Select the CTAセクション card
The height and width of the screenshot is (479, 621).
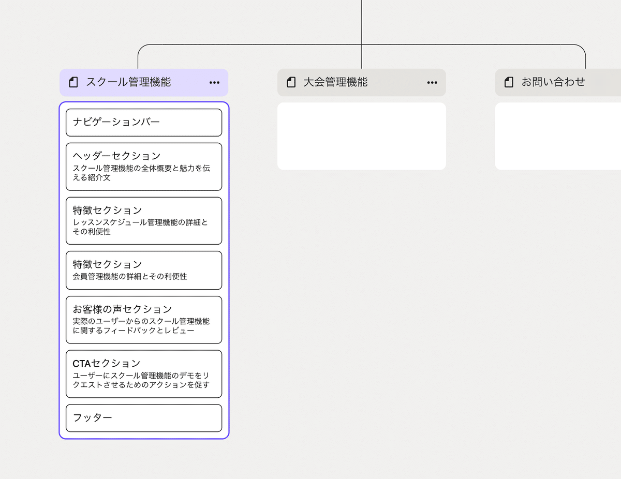click(x=144, y=374)
